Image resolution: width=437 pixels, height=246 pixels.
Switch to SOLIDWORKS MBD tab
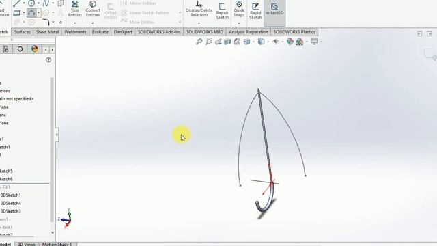pos(205,32)
